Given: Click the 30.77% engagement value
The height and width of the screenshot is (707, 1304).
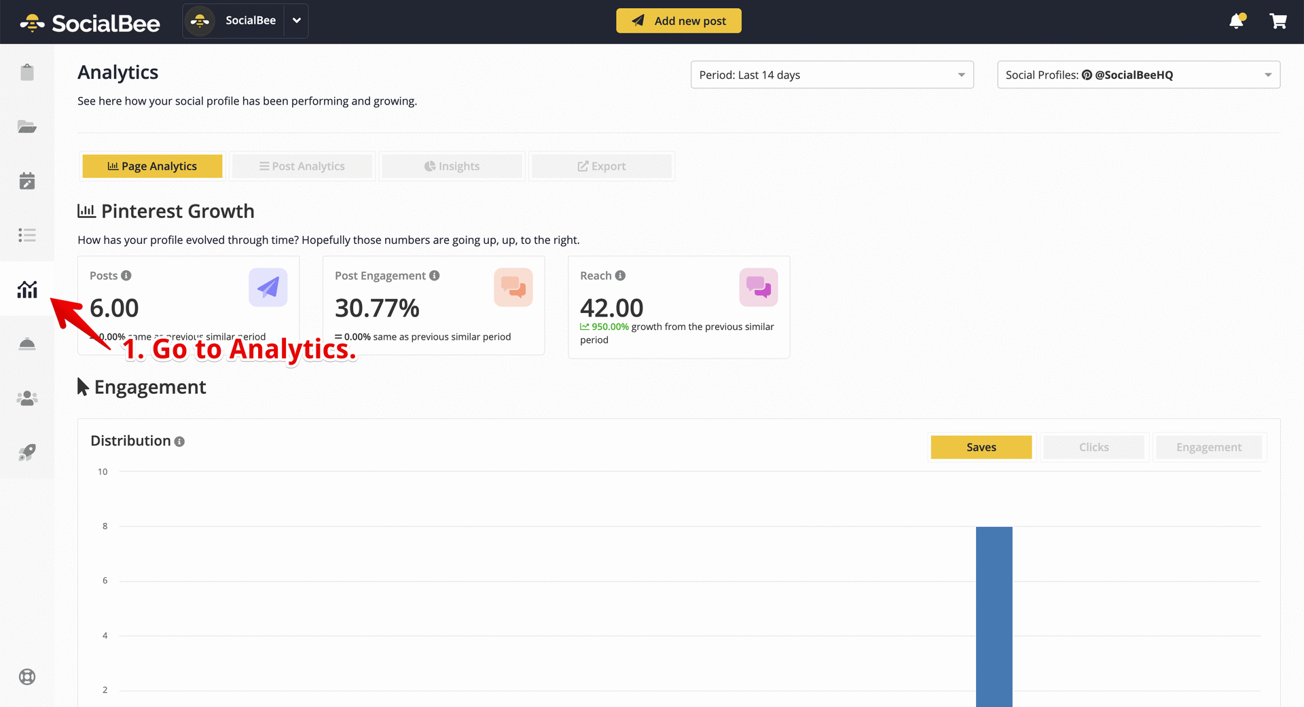Looking at the screenshot, I should [x=377, y=308].
